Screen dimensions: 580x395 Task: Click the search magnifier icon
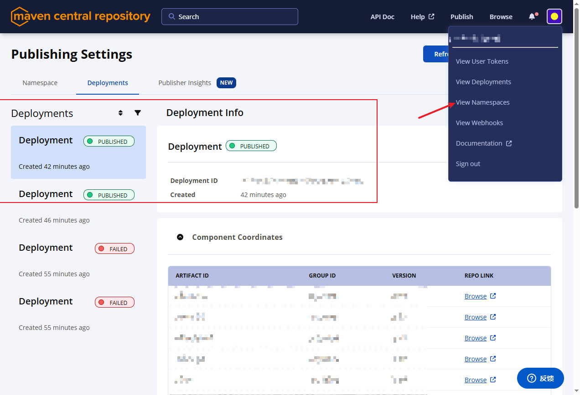[x=172, y=16]
